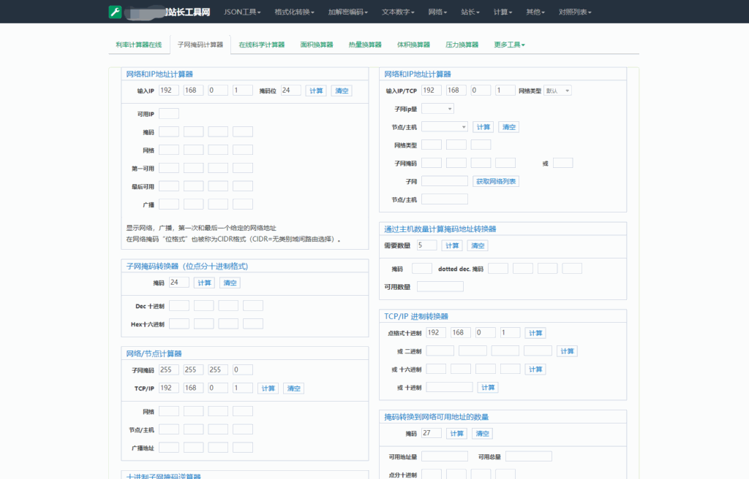Screen dimensions: 749x479
Task: Click 计算 beside 需要数量 field
Action: [x=452, y=245]
